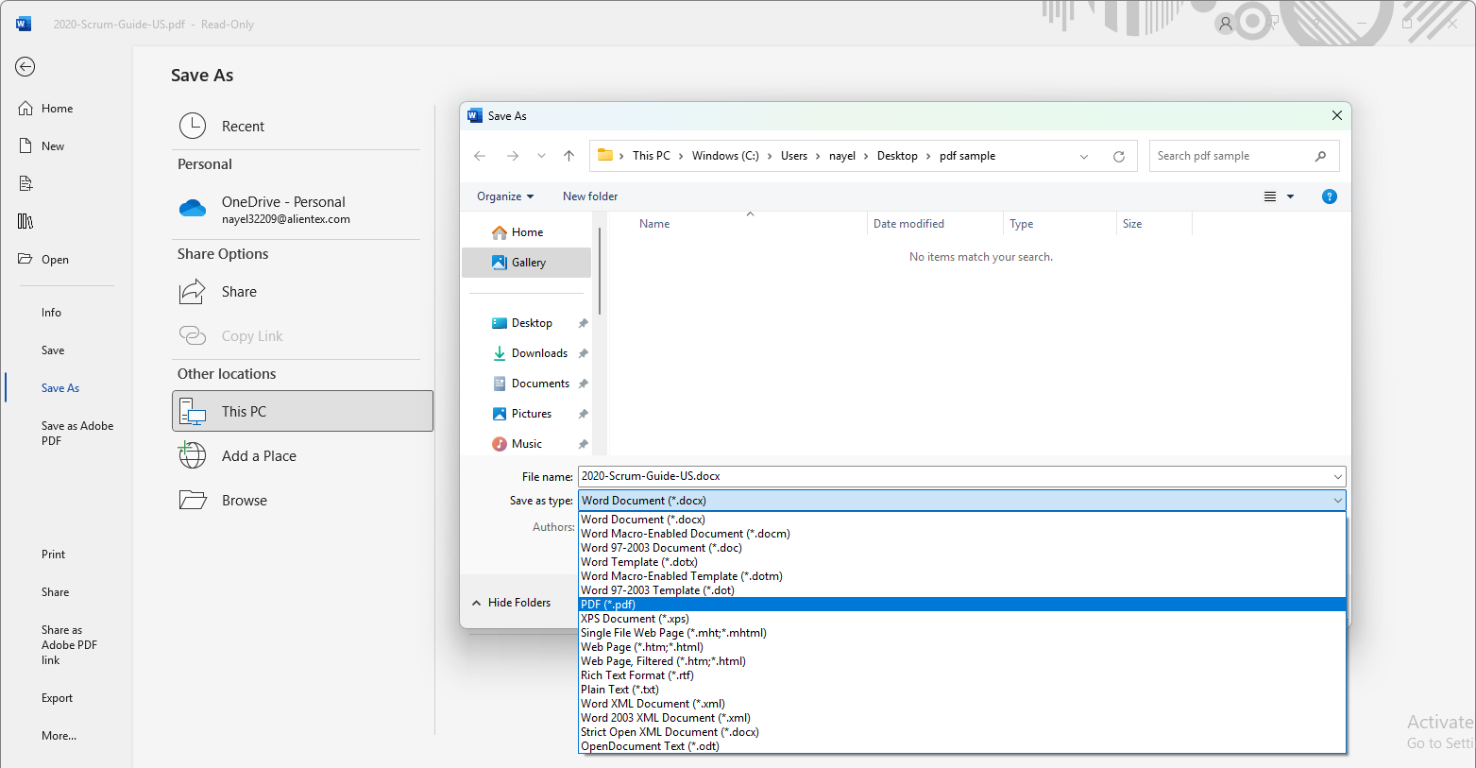Open the recent locations chevron in dialog

541,156
